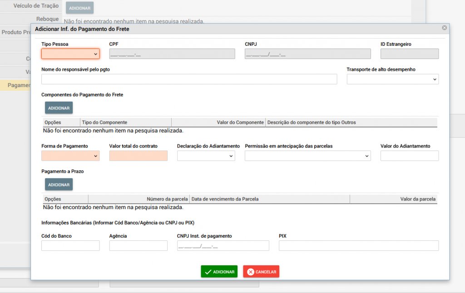
Task: Click the PIX input field
Action: pyautogui.click(x=358, y=246)
